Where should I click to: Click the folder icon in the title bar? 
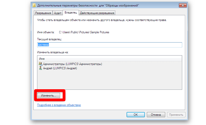(x=34, y=5)
